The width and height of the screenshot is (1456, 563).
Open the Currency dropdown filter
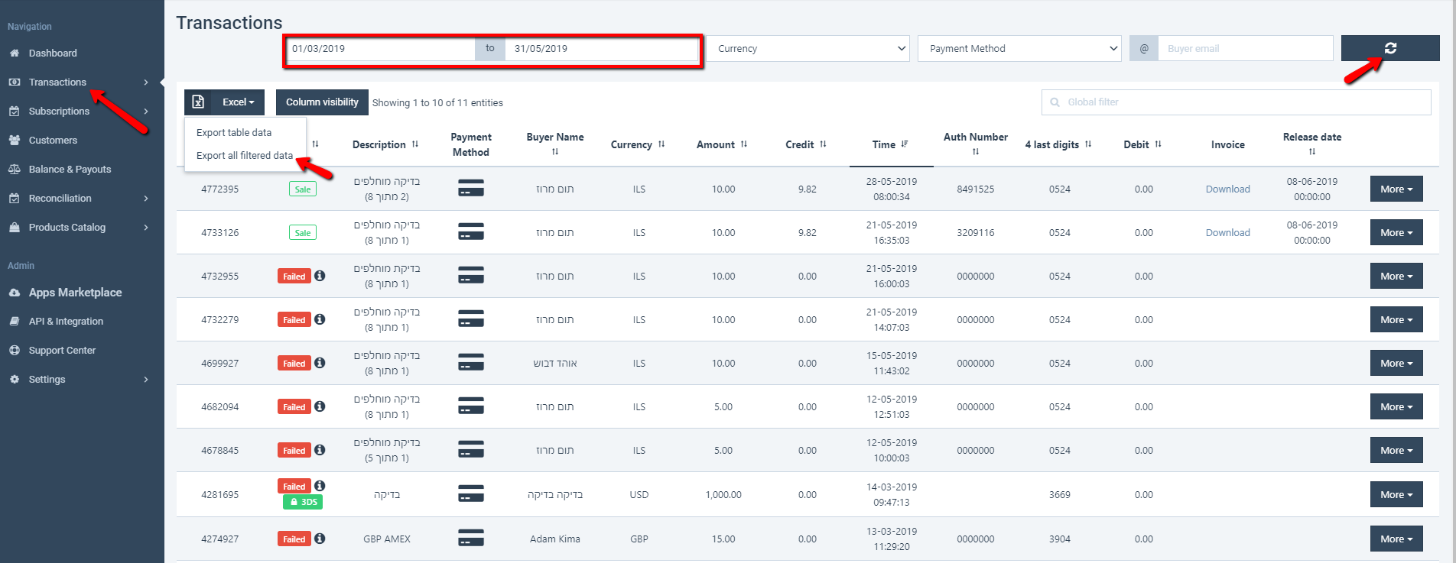[808, 48]
